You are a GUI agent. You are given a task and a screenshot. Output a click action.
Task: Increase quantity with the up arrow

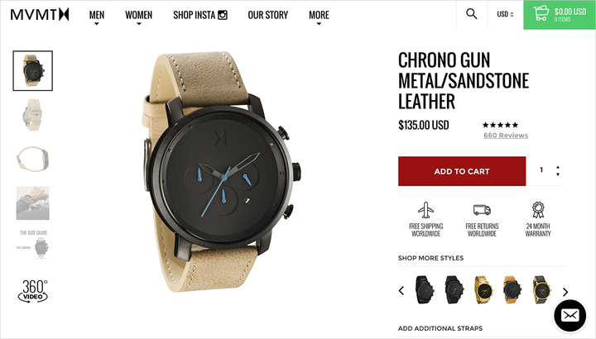pyautogui.click(x=558, y=167)
